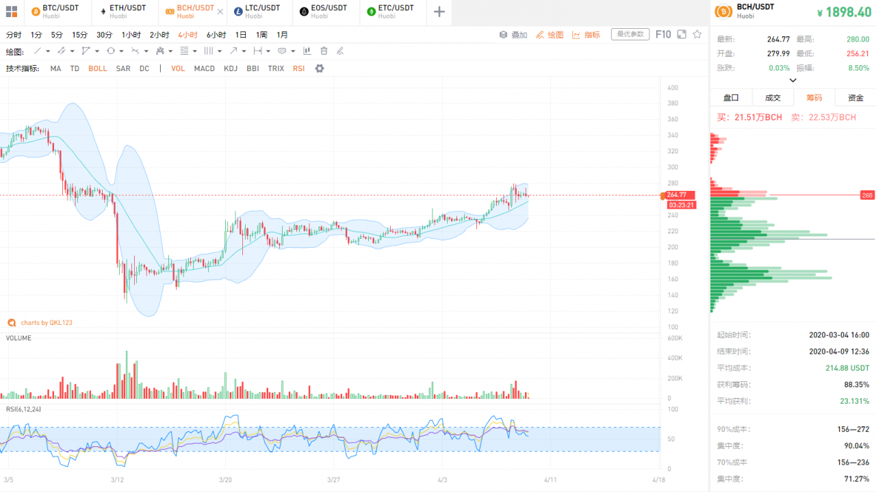Delete drawings with the trash icon
Image resolution: width=876 pixels, height=492 pixels.
[324, 51]
